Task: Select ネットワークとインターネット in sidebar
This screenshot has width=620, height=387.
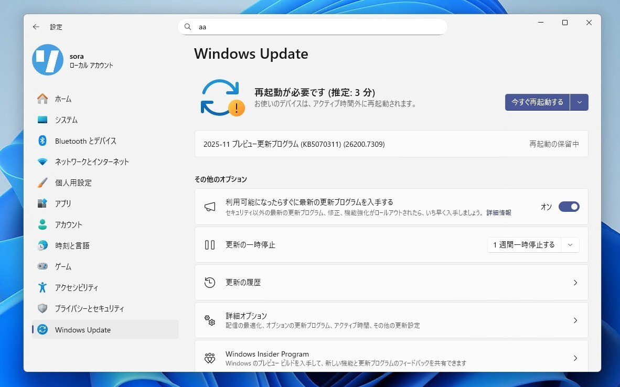Action: [105, 162]
